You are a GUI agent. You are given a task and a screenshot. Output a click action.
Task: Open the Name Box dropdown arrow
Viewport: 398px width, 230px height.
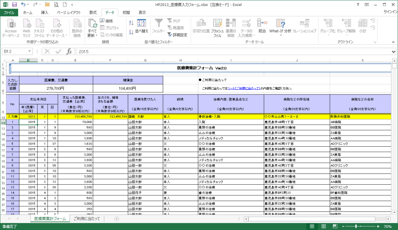[29, 51]
